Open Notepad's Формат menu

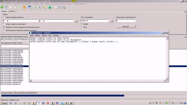(44, 36)
